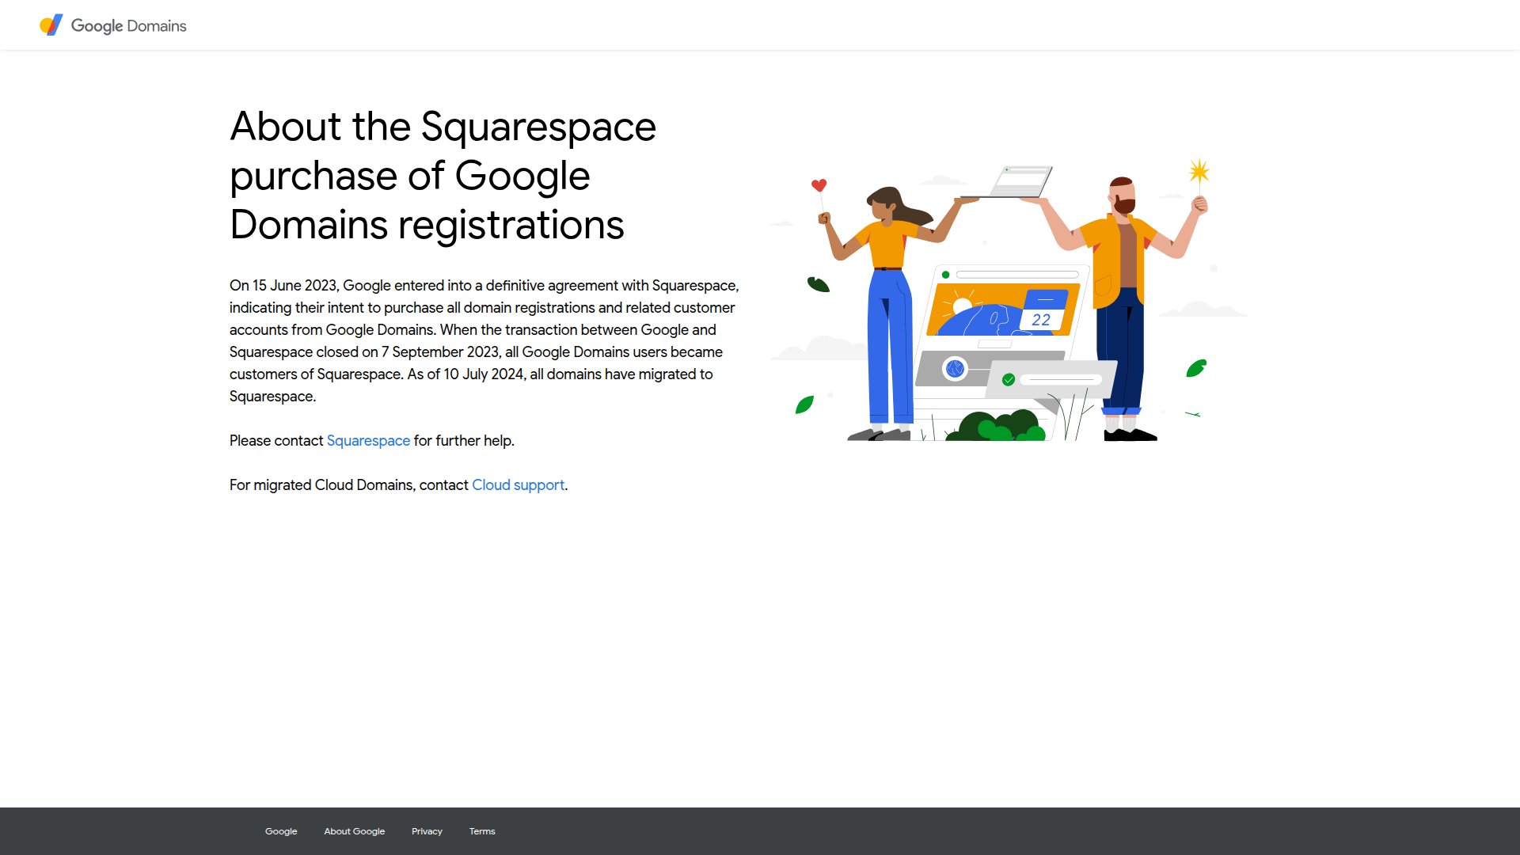Click the Google Domains header text
This screenshot has height=855, width=1520.
coord(129,26)
